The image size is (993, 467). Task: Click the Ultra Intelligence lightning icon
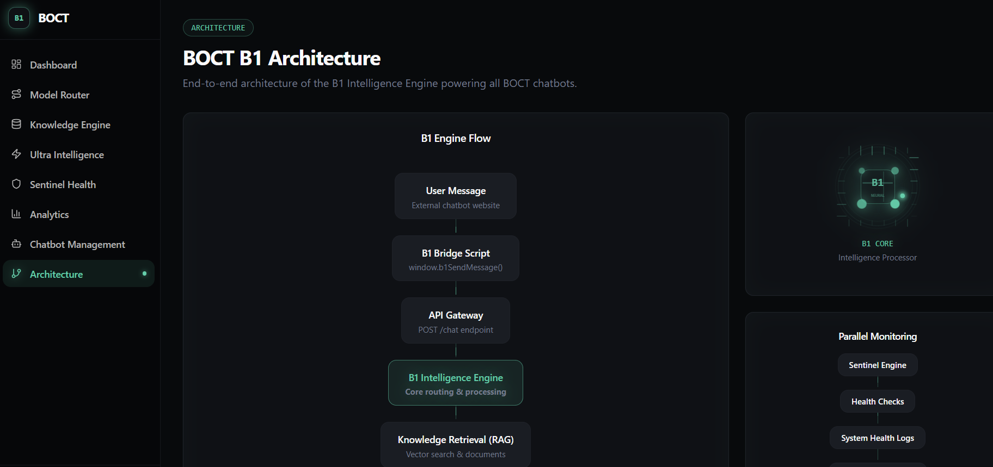pyautogui.click(x=16, y=154)
